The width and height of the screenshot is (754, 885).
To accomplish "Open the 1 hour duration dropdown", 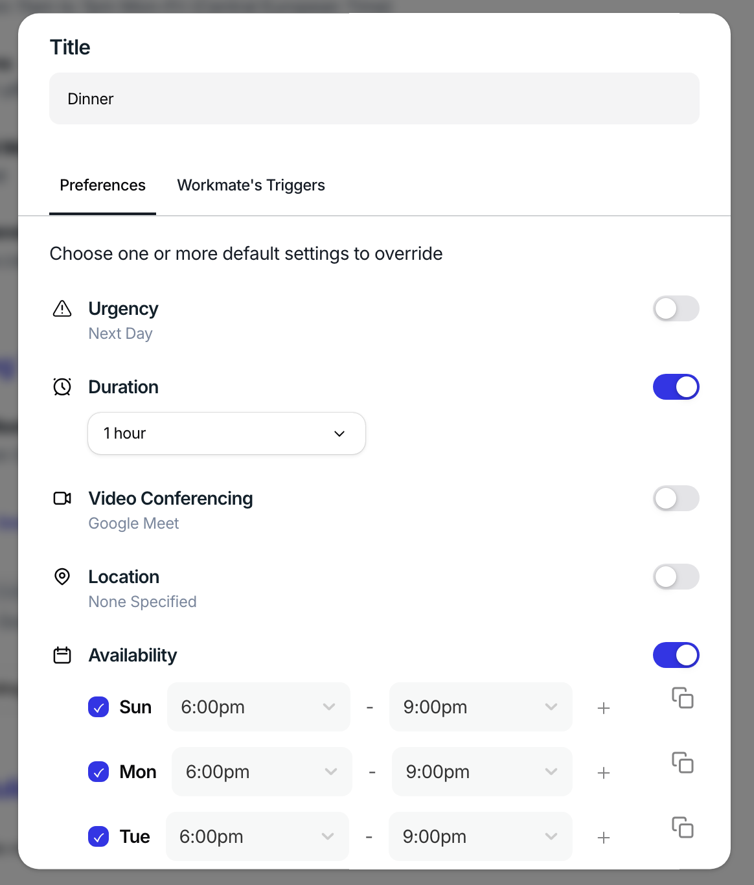I will (x=227, y=433).
